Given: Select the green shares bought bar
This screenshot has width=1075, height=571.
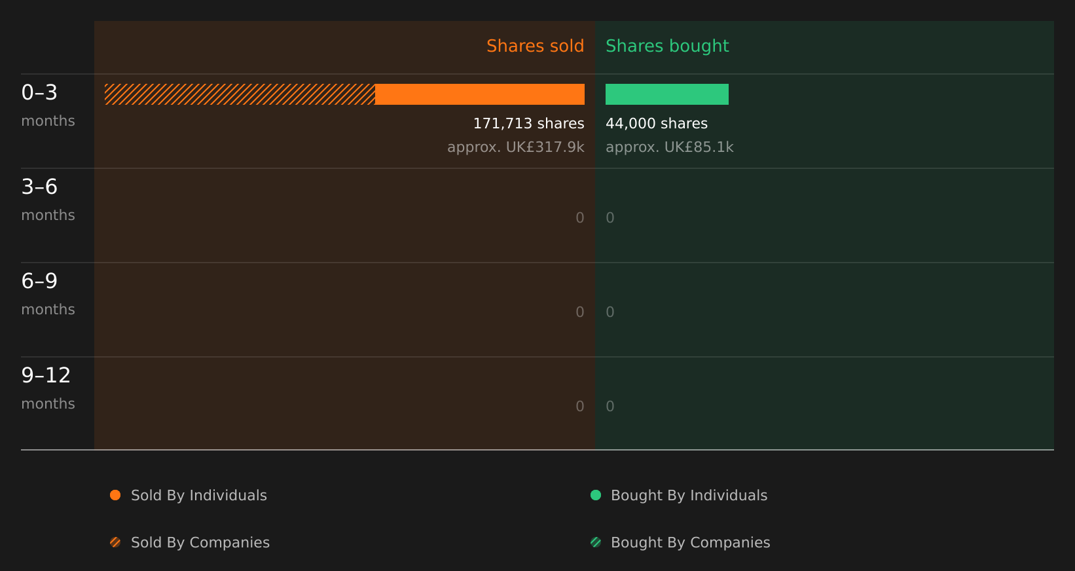Looking at the screenshot, I should [x=667, y=94].
